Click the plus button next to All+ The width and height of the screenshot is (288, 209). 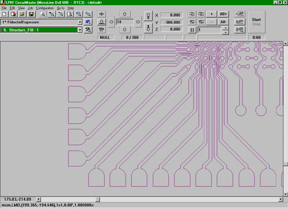(x=211, y=14)
